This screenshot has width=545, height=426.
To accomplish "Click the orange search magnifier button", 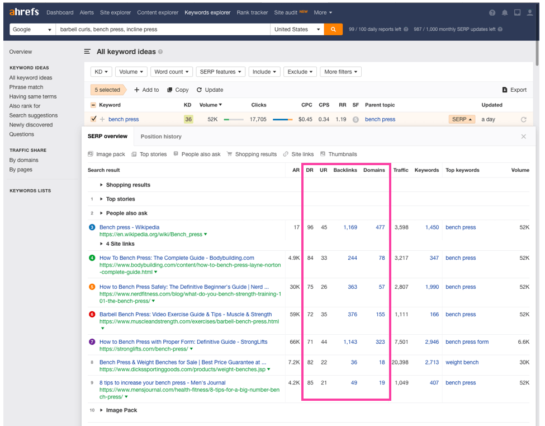I will (333, 29).
